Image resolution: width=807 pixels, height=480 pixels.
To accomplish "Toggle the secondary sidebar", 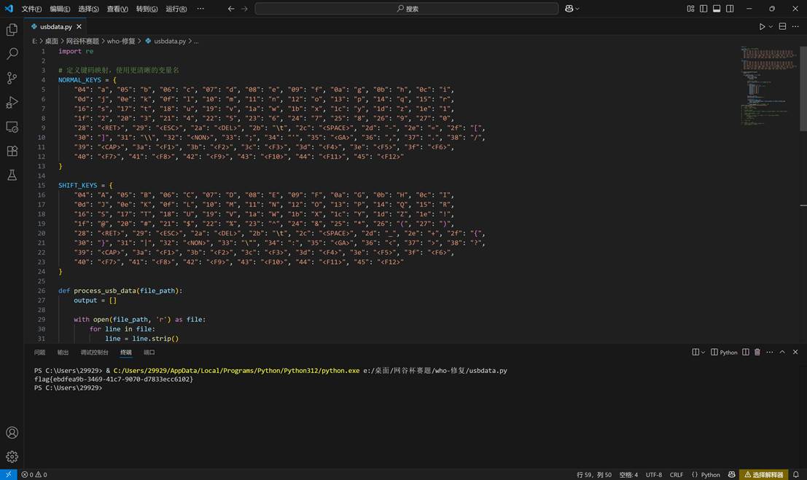I will (730, 8).
